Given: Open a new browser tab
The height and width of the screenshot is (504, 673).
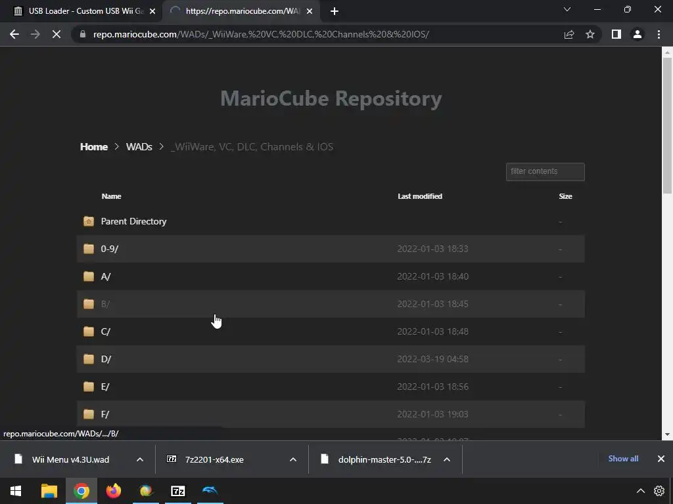Looking at the screenshot, I should point(335,11).
